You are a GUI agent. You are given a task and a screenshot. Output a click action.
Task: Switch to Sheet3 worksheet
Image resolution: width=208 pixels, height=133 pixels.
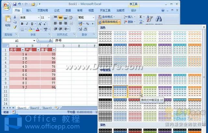47,108
